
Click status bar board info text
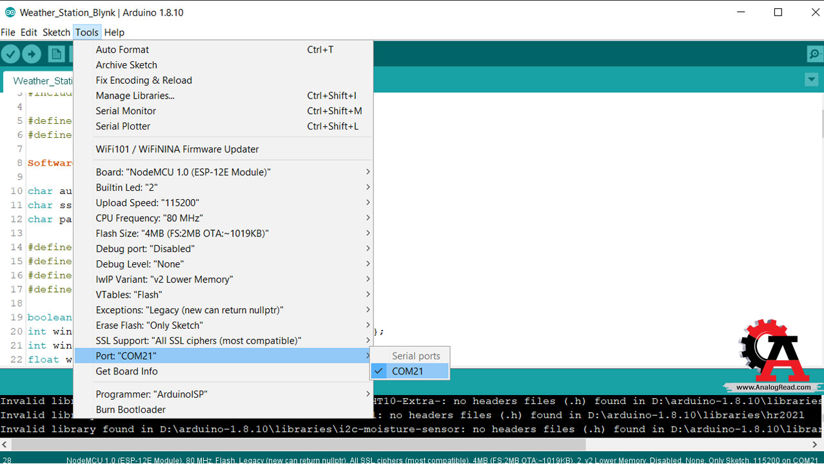(x=442, y=459)
